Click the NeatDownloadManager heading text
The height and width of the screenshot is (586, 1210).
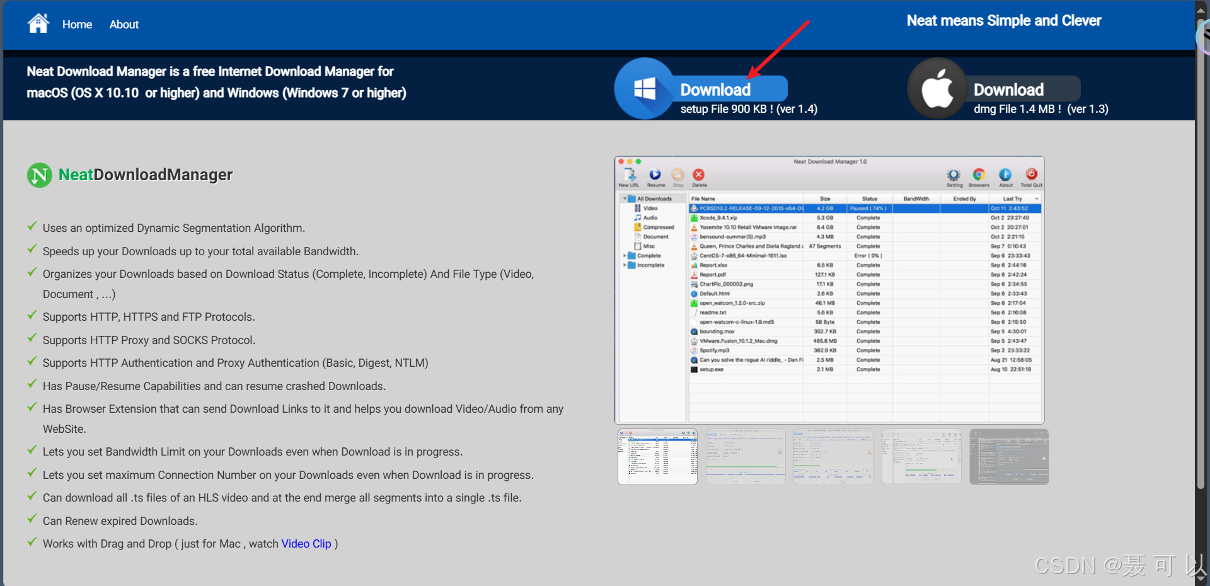tap(146, 175)
